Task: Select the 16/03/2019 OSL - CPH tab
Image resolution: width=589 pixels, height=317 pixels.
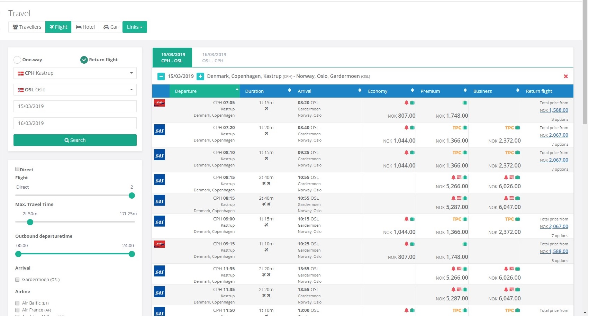Action: tap(214, 57)
